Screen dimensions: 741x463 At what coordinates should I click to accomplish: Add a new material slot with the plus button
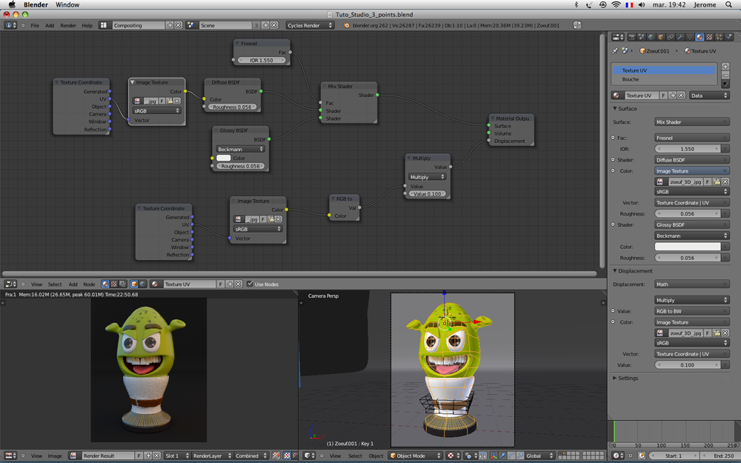[x=725, y=68]
